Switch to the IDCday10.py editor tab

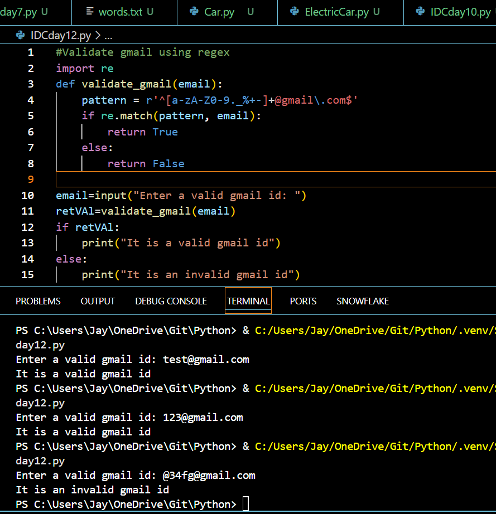click(450, 12)
